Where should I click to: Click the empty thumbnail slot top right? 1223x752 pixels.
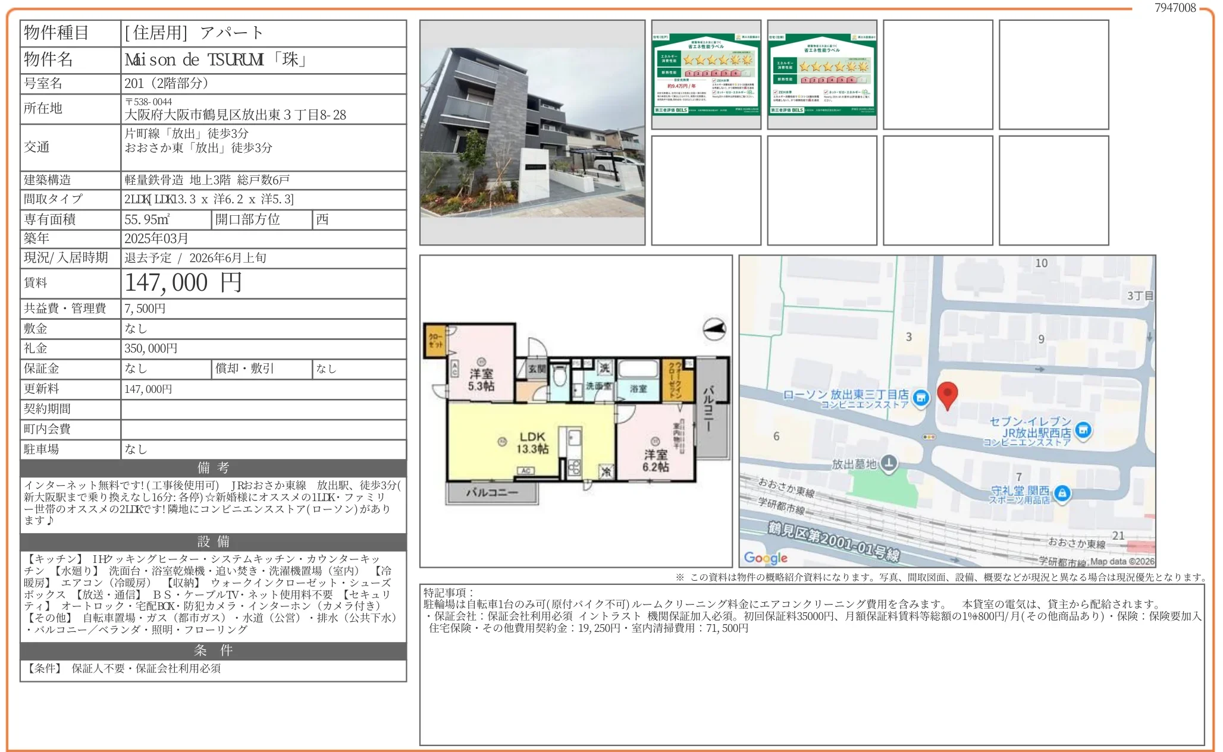(1053, 74)
